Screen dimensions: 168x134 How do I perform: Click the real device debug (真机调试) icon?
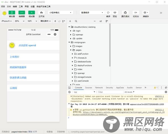click(x=125, y=13)
